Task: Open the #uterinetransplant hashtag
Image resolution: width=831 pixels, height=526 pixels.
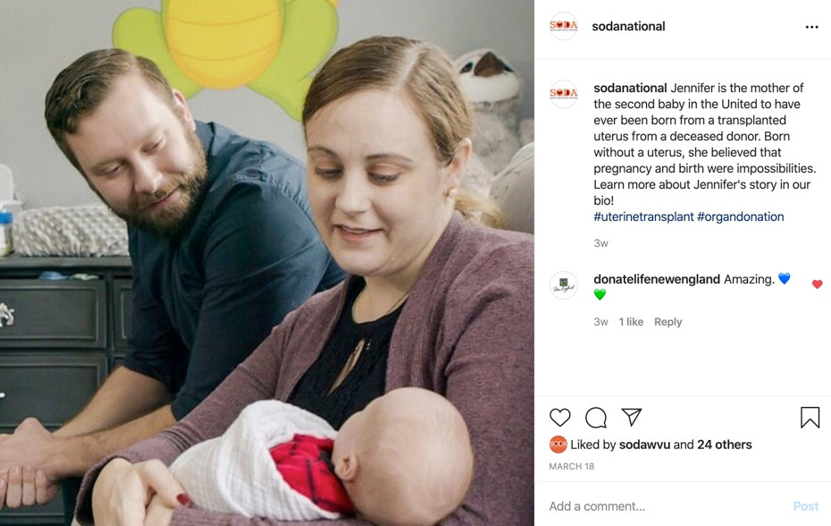Action: 643,216
